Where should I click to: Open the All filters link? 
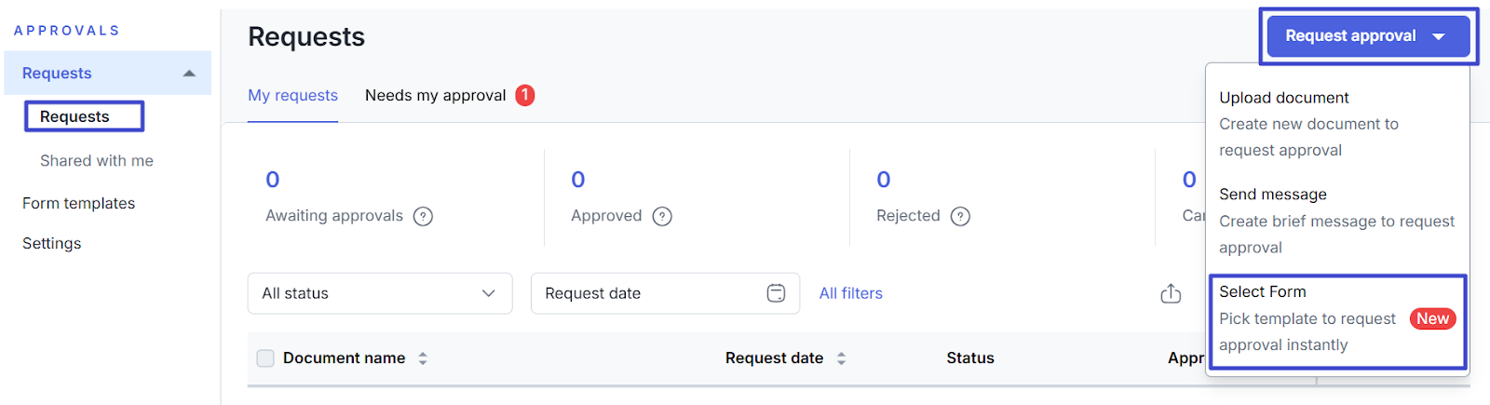[x=850, y=293]
